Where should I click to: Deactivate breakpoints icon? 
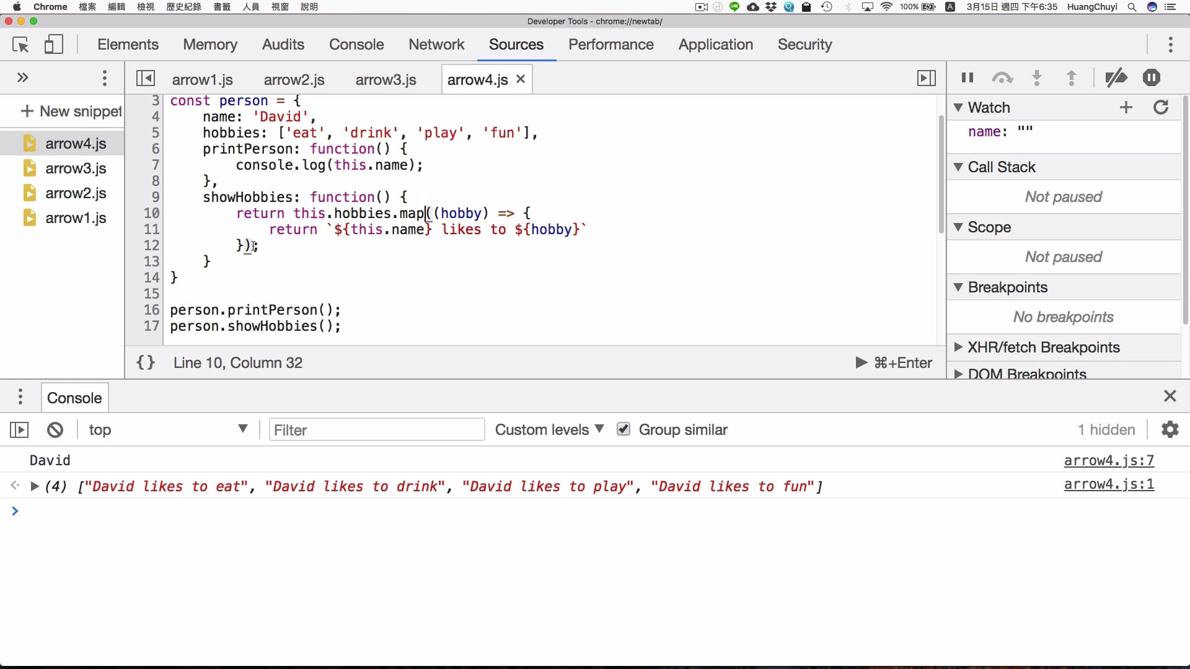(x=1116, y=78)
